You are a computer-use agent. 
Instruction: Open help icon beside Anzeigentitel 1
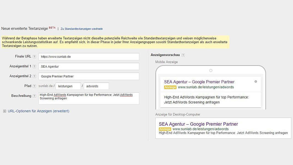pyautogui.click(x=34, y=66)
